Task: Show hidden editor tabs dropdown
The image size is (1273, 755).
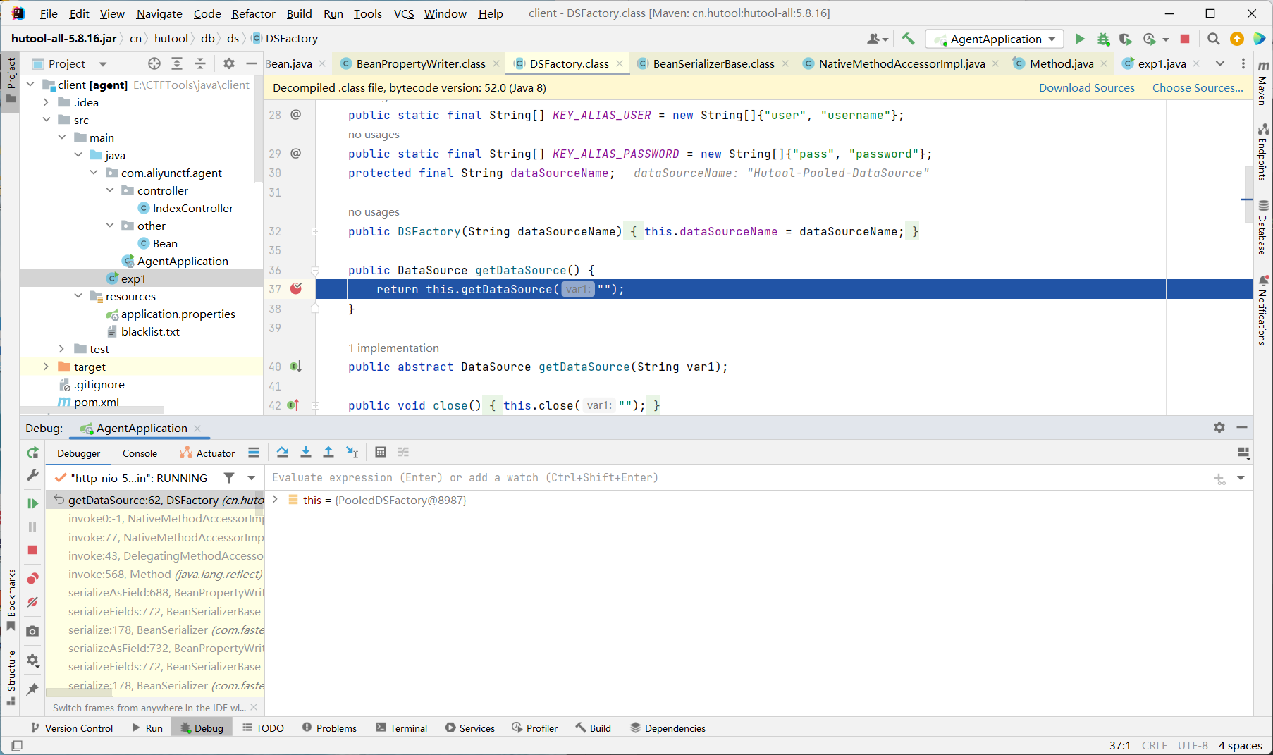Action: [1220, 63]
